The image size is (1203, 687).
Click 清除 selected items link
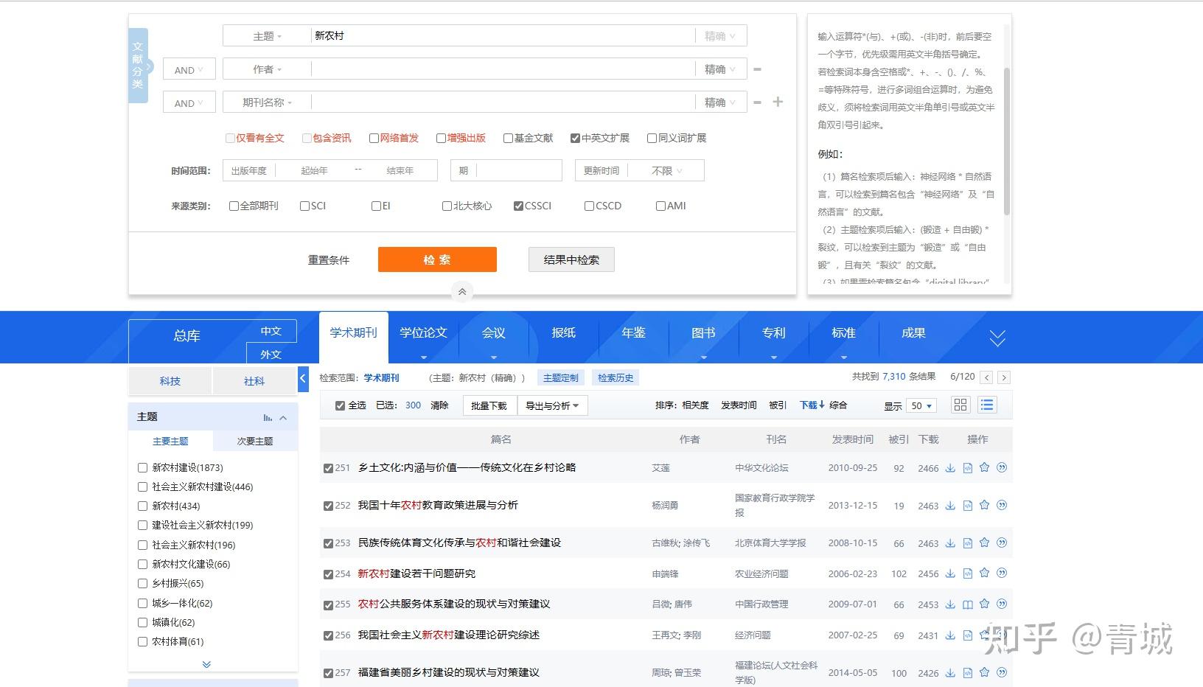click(x=439, y=405)
